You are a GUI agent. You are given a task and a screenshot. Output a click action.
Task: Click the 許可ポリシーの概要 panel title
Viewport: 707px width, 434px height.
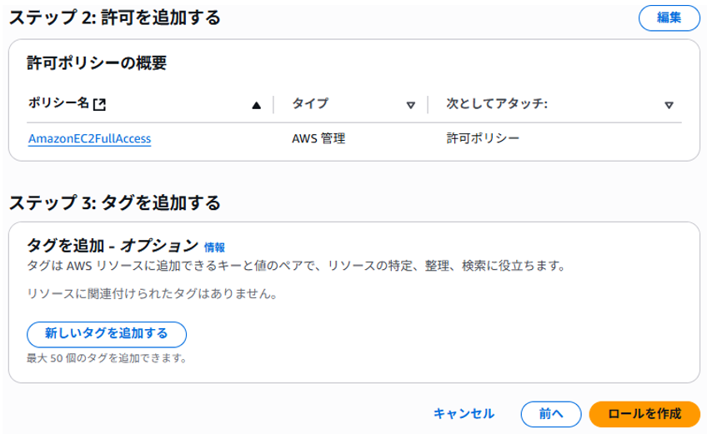pyautogui.click(x=98, y=63)
